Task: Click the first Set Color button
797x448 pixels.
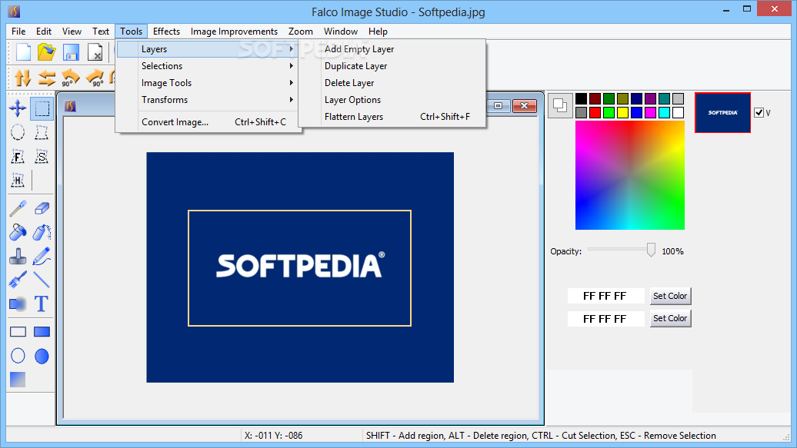Action: tap(670, 296)
